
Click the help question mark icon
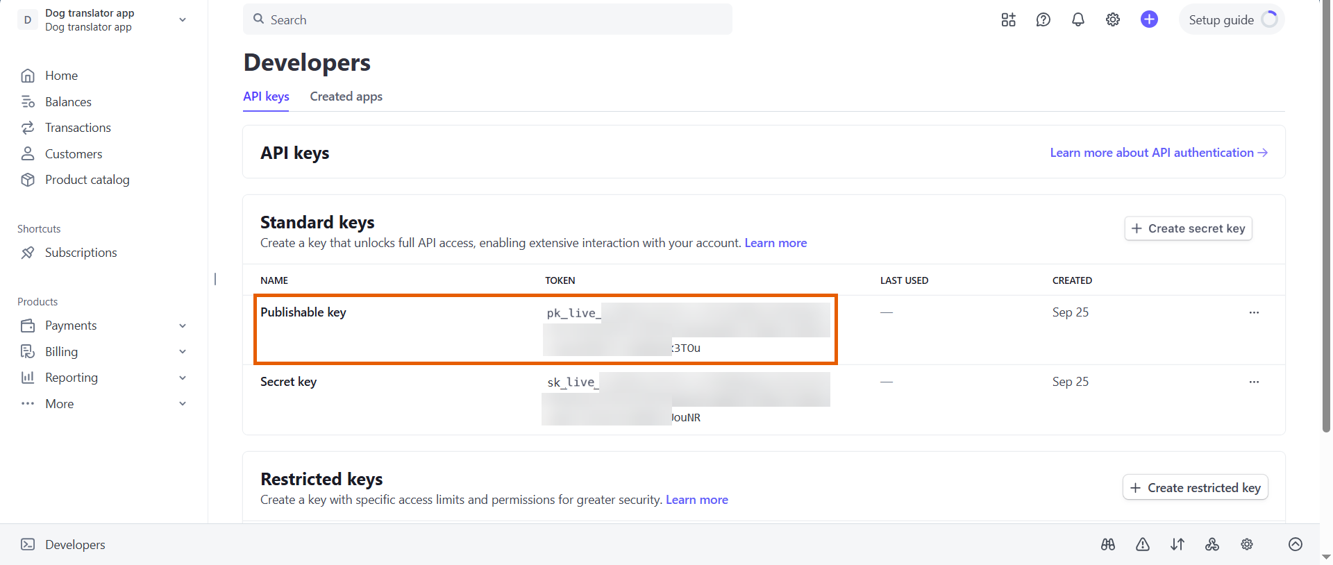(x=1043, y=19)
